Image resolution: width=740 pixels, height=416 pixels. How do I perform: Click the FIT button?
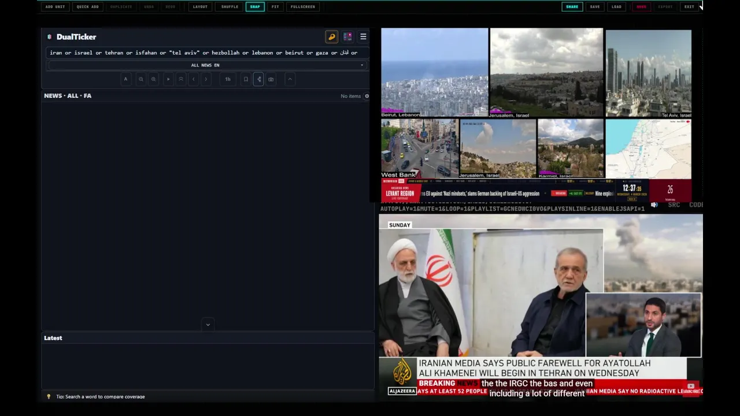[x=275, y=7]
